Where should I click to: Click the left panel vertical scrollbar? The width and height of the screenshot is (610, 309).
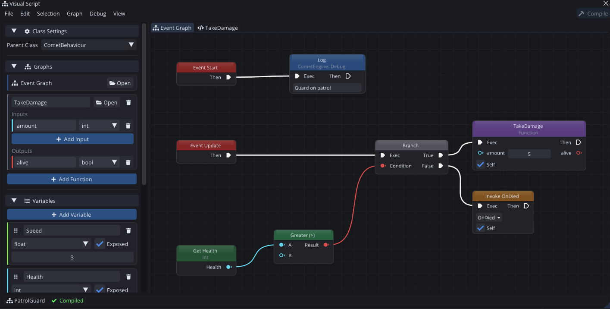coord(144,104)
